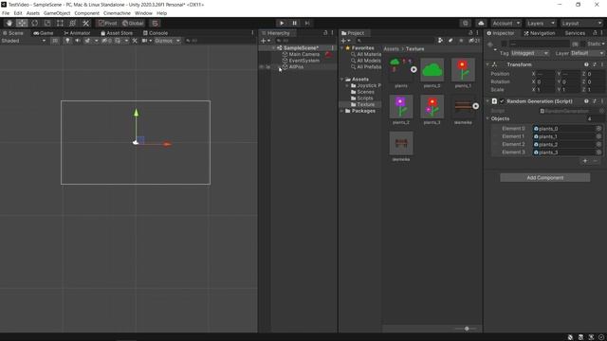Select the Hand tool
Viewport: 607px width, 341px height.
[x=9, y=23]
